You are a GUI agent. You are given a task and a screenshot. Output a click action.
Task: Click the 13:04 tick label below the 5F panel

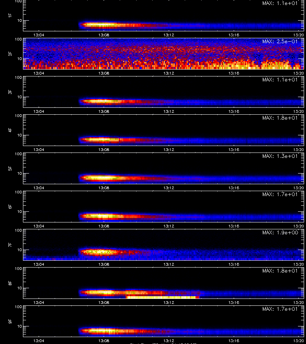click(x=39, y=188)
